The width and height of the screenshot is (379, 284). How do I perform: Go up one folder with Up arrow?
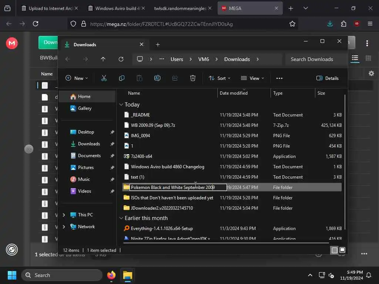pos(103,59)
